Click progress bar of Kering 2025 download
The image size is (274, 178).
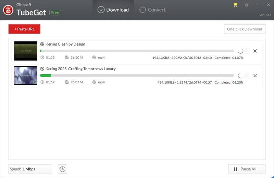pyautogui.click(x=137, y=75)
